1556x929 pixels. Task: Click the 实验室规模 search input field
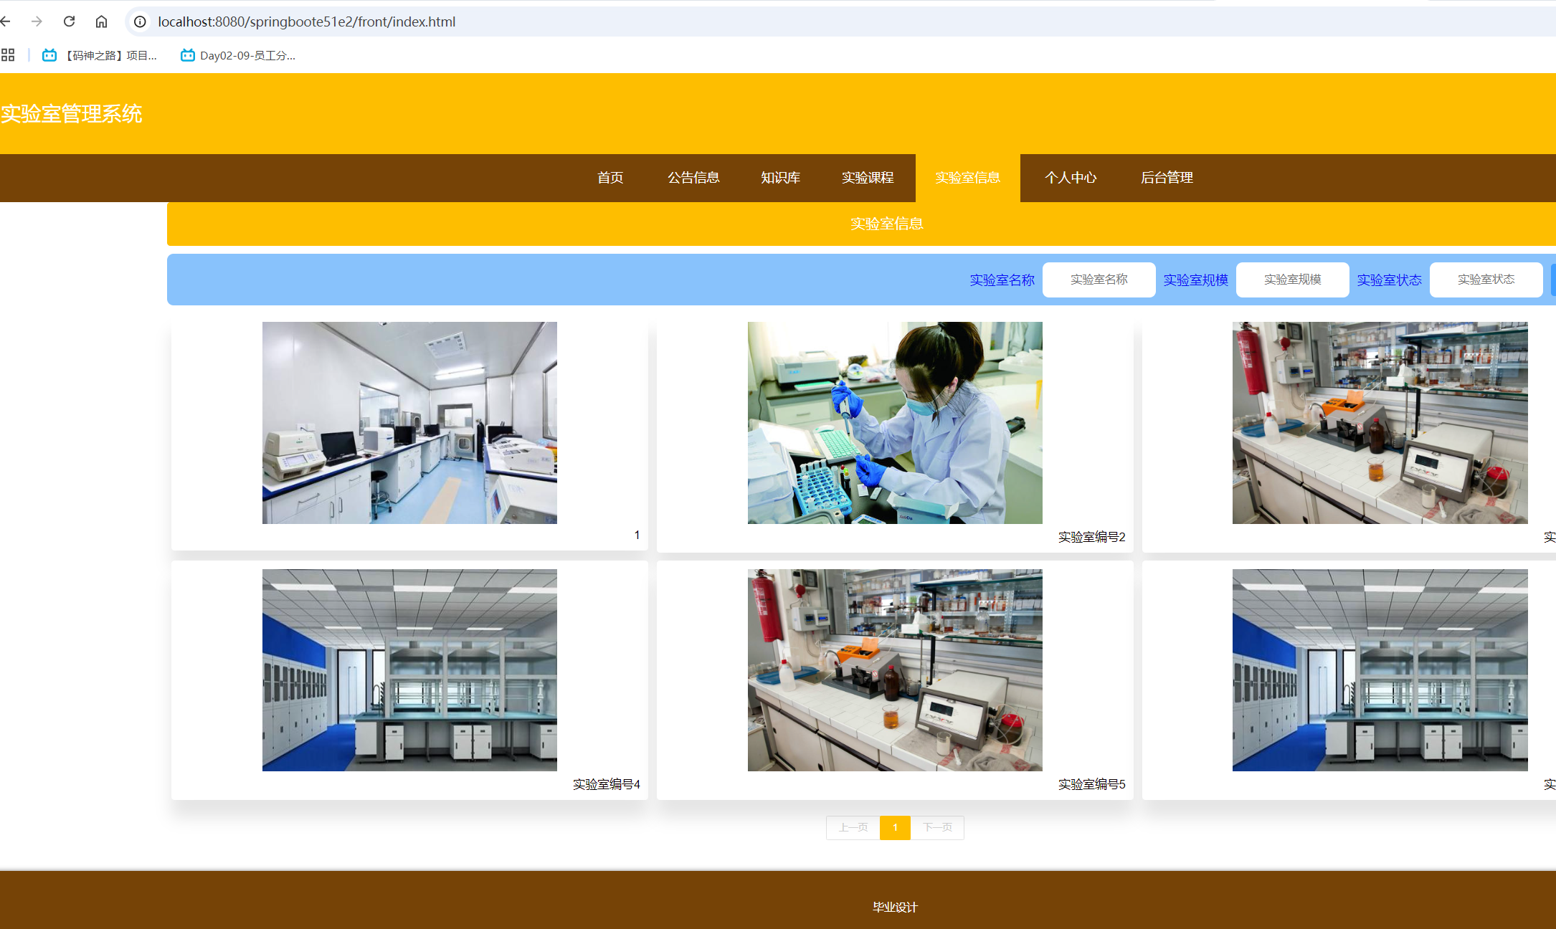(1292, 280)
